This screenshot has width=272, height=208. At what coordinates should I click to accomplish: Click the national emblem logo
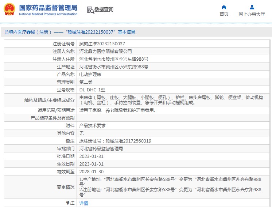[9, 9]
